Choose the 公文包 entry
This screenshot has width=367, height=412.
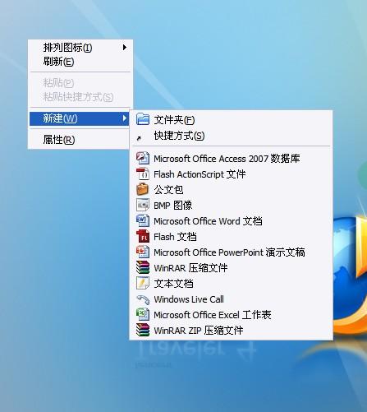point(232,190)
